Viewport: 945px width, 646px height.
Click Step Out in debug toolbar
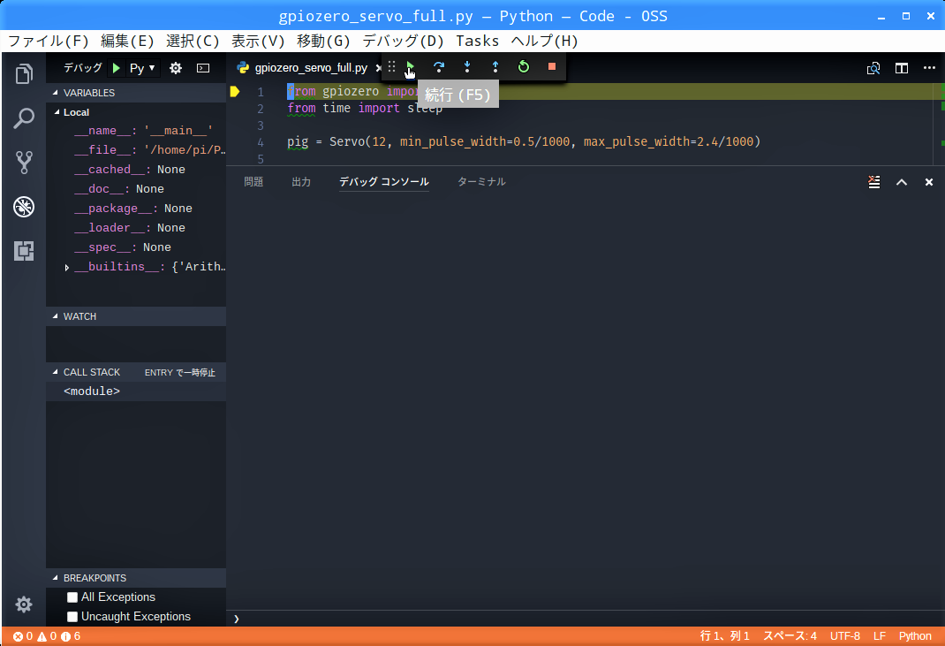(495, 67)
